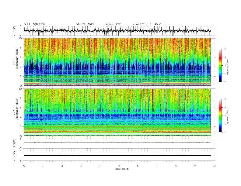Click the '4' kHz tick on ch.2 spectrogram
The image size is (241, 186).
click(x=21, y=117)
